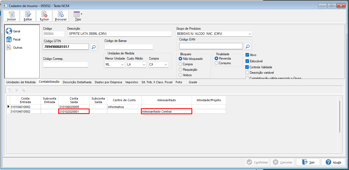Select Fiscal in the side panel
The image size is (349, 170).
coord(13,39)
